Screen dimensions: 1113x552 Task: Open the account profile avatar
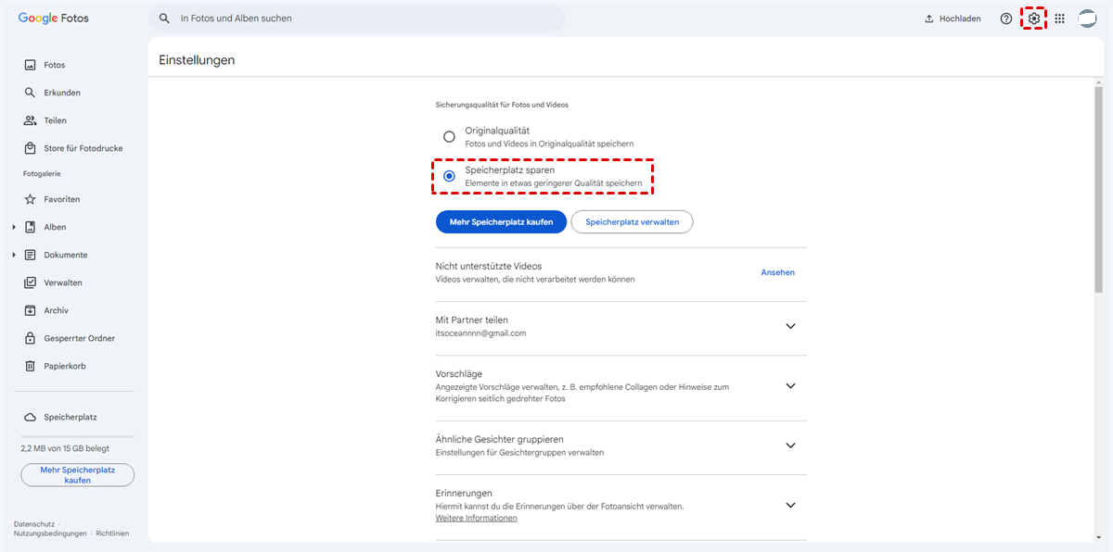click(1087, 19)
